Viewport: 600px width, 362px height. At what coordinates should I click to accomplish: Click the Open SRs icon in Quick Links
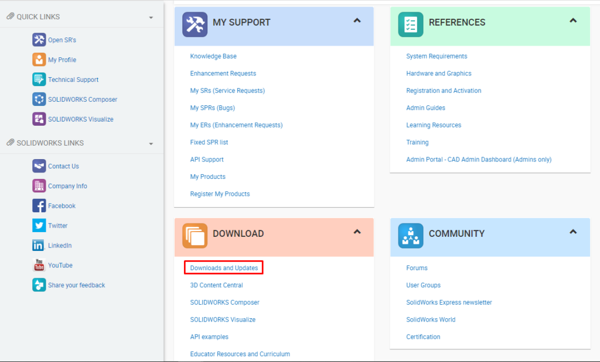coord(37,40)
